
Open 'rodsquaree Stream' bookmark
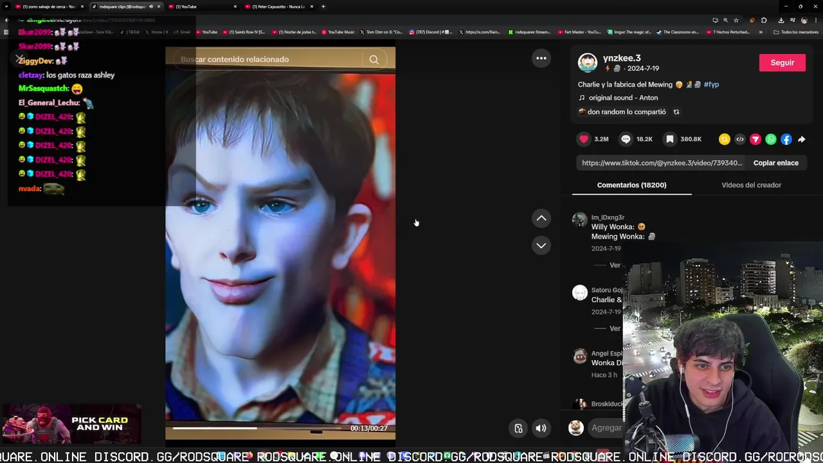529,32
